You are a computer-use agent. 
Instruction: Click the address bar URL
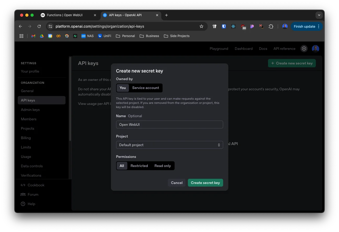pos(100,26)
